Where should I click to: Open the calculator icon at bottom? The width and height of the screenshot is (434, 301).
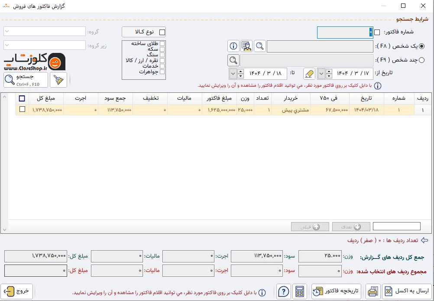[x=299, y=291]
